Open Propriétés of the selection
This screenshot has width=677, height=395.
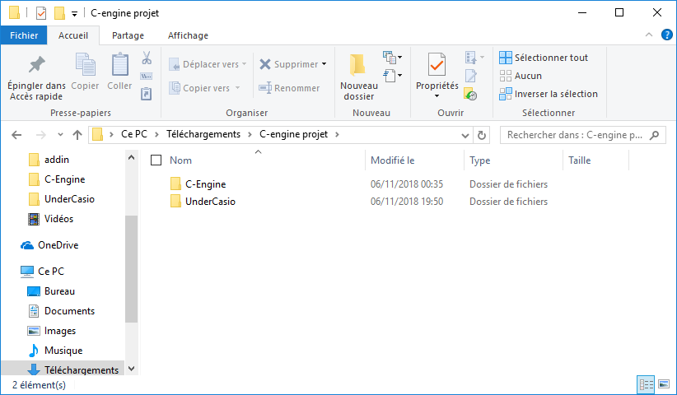pyautogui.click(x=437, y=72)
